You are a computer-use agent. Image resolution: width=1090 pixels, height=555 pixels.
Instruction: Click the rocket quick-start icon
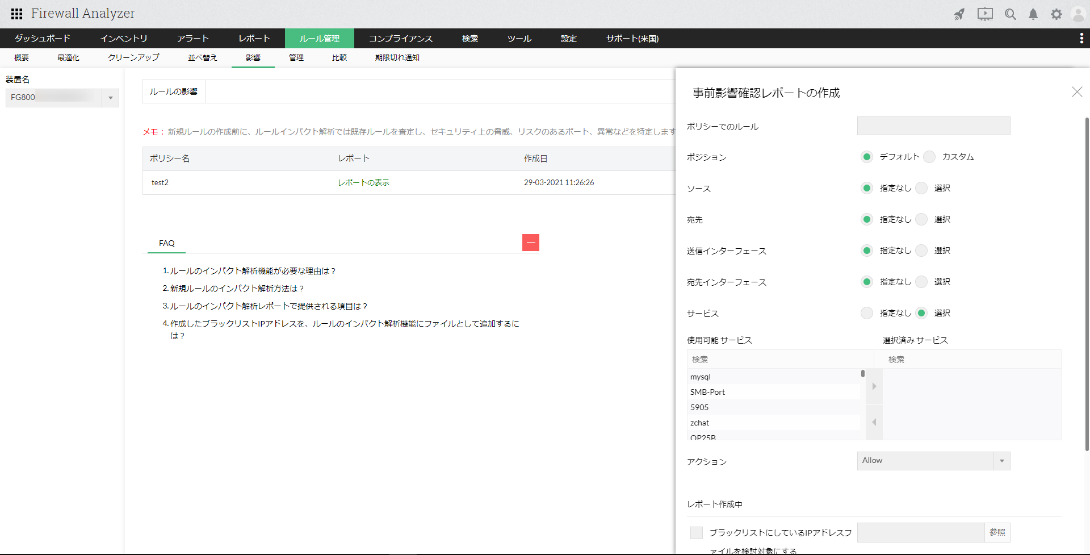(x=959, y=14)
